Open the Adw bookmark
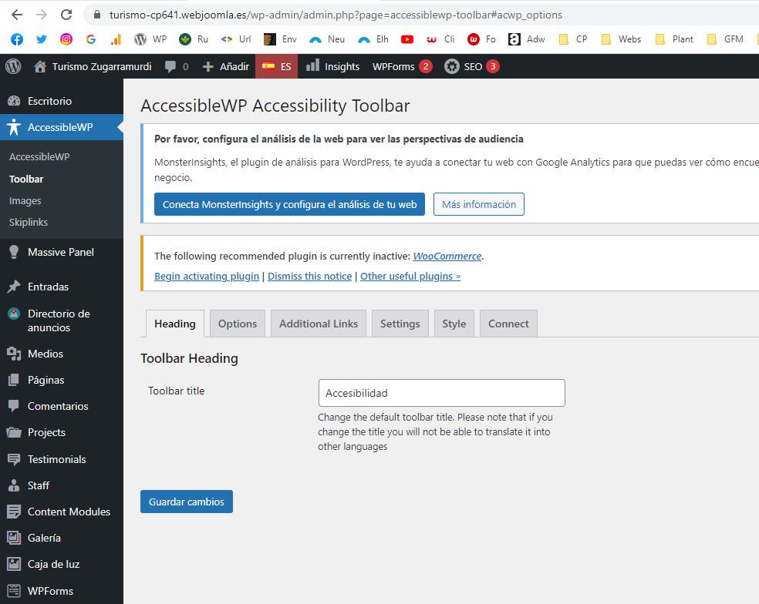The width and height of the screenshot is (759, 604). pos(527,39)
